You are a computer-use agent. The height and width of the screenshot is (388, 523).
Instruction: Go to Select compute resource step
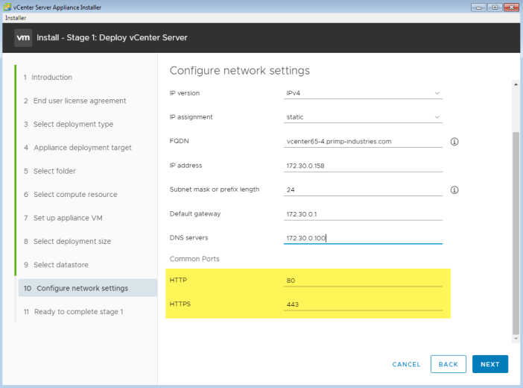point(70,194)
